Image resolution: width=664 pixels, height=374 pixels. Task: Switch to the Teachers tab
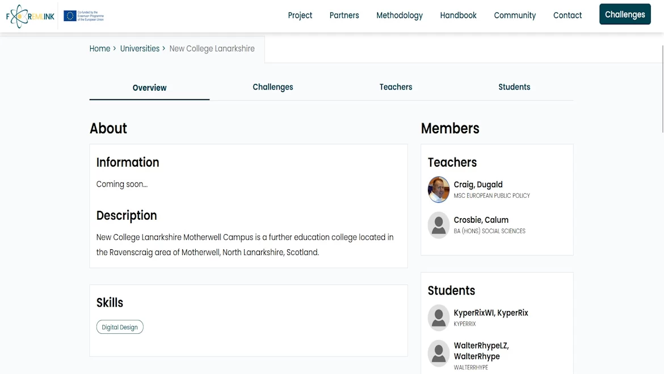pyautogui.click(x=396, y=87)
